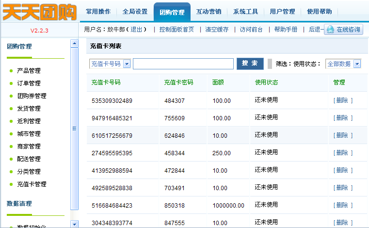Click the sidebar collapse handle icon
The width and height of the screenshot is (369, 228).
74,129
